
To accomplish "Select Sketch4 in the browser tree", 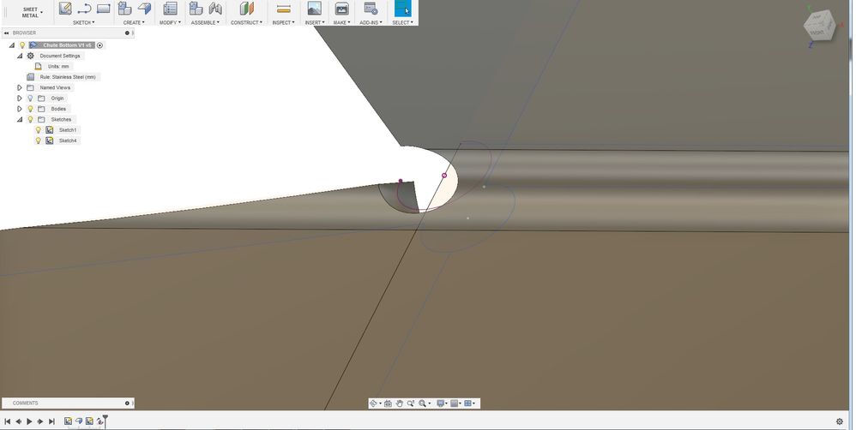I will click(x=68, y=140).
